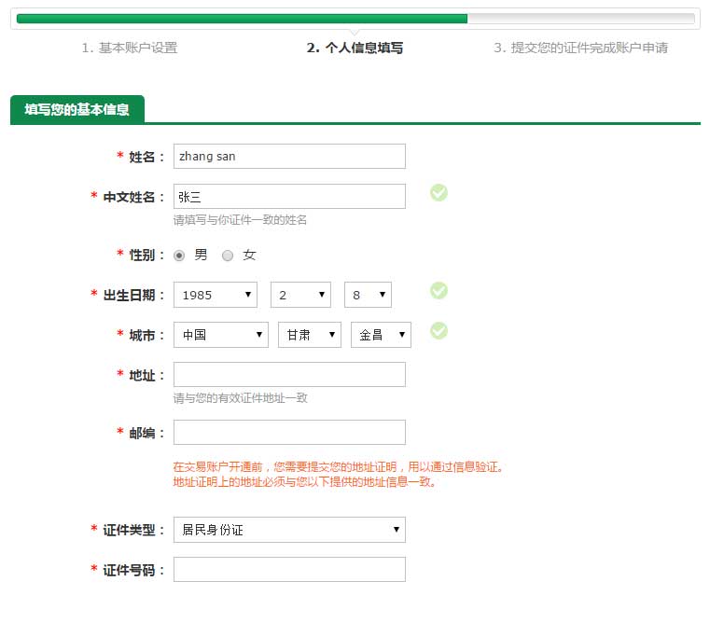Select the 男 gender radio button

click(179, 256)
